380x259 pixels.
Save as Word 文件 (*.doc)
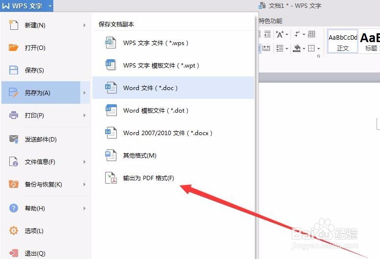[173, 88]
